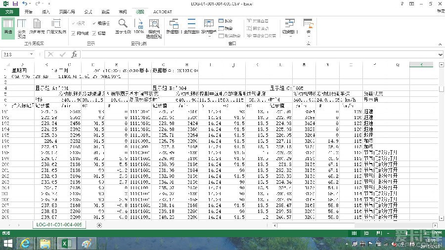Switch to Page Layout view in status bar
Image resolution: width=445 pixels, height=250 pixels.
point(366,233)
